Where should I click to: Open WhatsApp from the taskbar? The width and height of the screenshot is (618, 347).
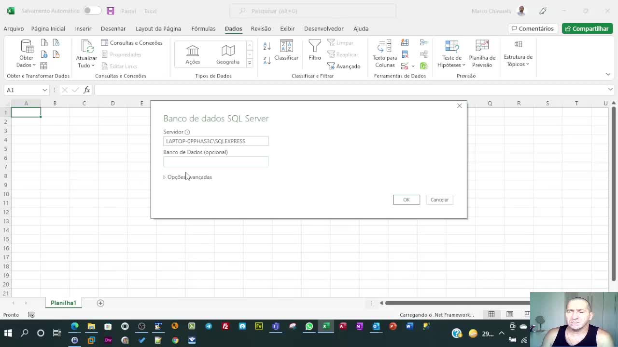[309, 326]
